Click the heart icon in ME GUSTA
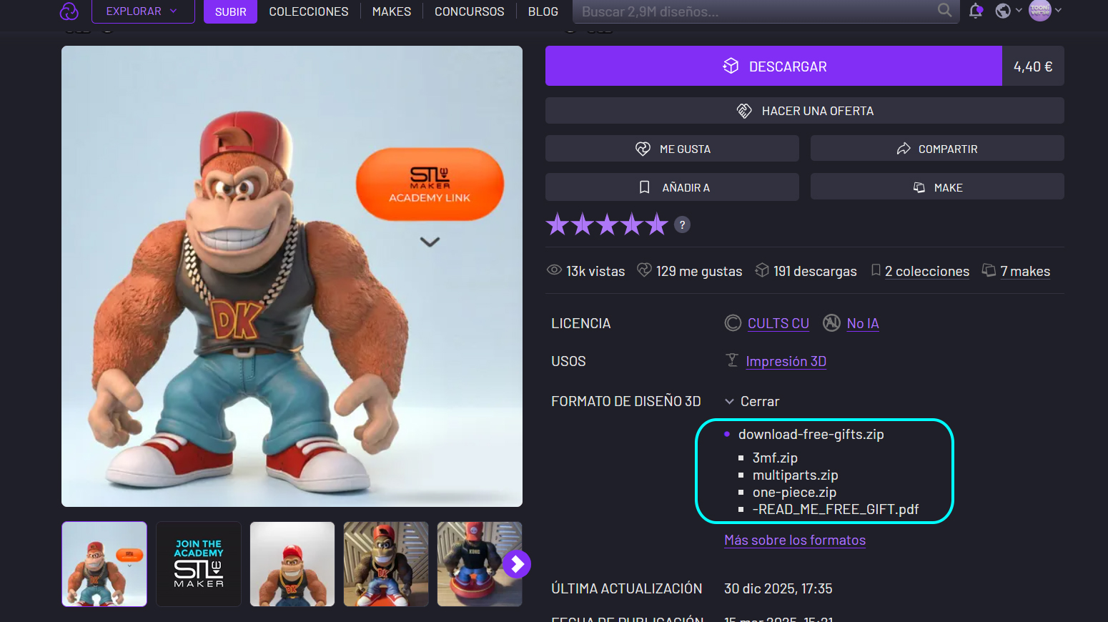 (x=643, y=149)
